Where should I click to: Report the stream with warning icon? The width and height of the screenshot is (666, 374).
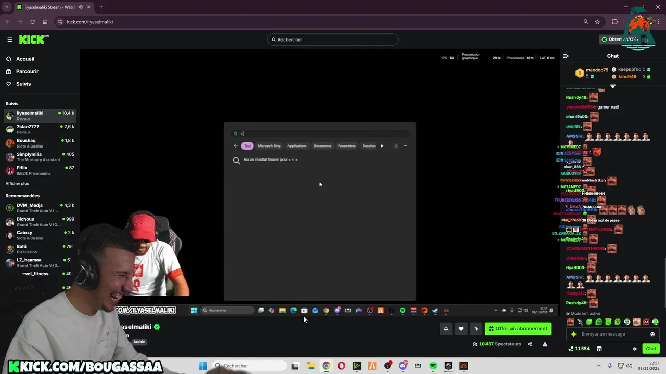[x=545, y=344]
